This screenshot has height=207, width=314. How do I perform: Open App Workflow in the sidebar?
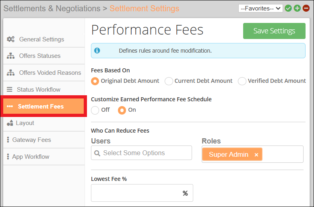tap(44, 156)
